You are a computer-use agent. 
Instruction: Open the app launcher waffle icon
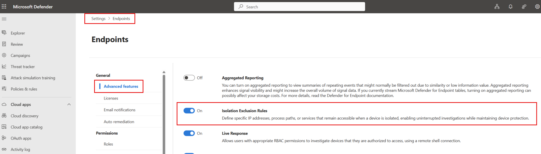(4, 7)
